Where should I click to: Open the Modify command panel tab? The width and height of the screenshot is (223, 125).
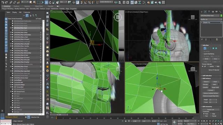point(205,12)
